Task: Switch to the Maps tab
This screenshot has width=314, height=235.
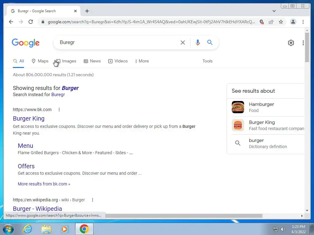Action: click(40, 61)
